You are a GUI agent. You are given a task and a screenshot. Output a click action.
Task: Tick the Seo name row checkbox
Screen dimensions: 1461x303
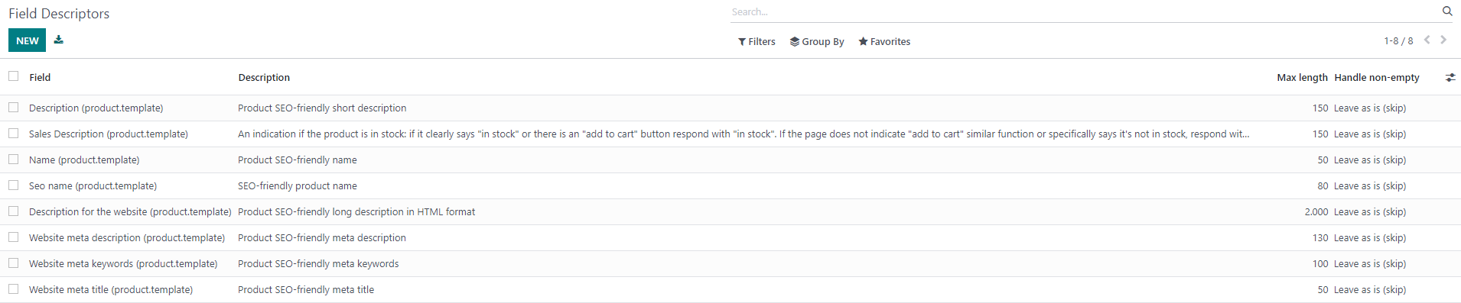[x=14, y=185]
